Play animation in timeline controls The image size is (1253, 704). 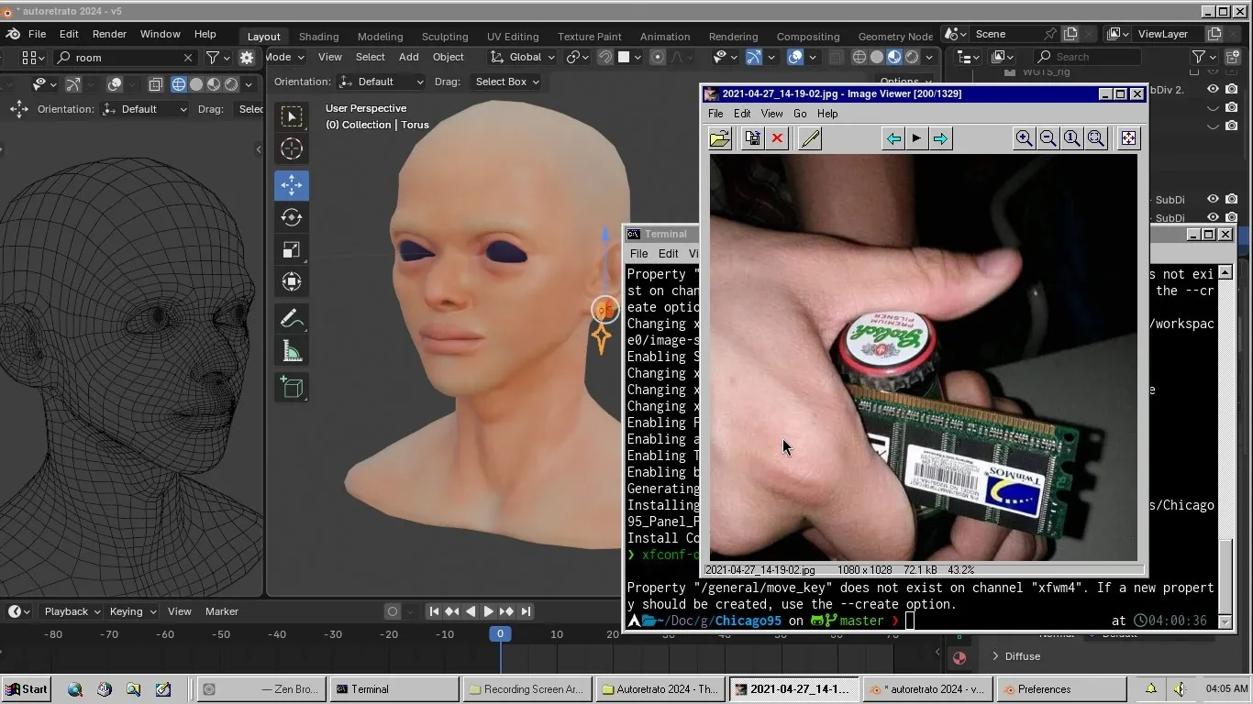point(488,611)
